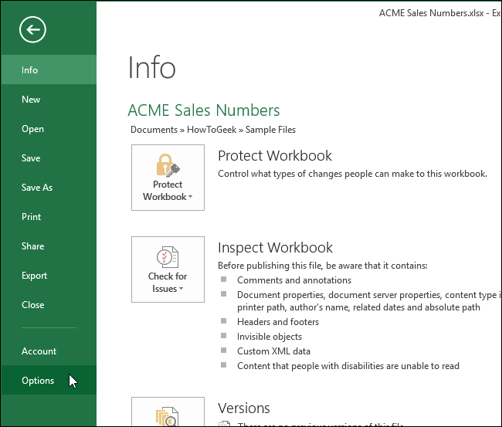Screen dimensions: 502x427
Task: Open the Share page
Action: tap(49, 246)
